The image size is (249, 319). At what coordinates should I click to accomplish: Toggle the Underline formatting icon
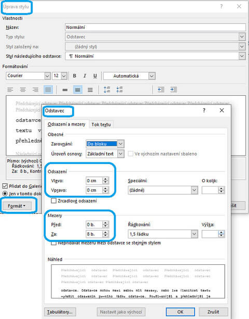95,75
